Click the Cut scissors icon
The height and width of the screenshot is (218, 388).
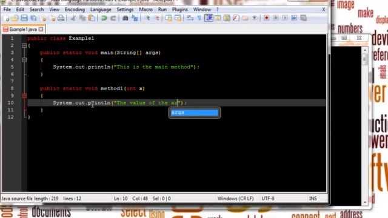(73, 18)
